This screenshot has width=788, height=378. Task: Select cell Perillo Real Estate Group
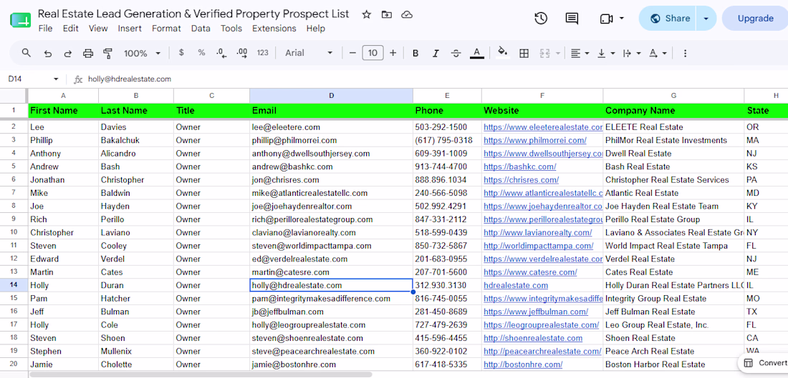tap(673, 219)
